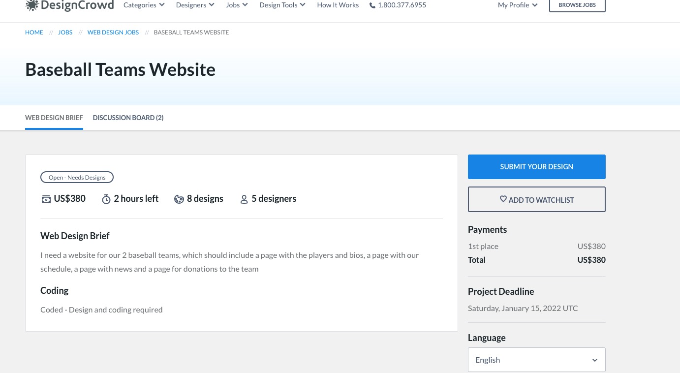Click the Browse Jobs button
This screenshot has width=680, height=373.
coord(577,5)
